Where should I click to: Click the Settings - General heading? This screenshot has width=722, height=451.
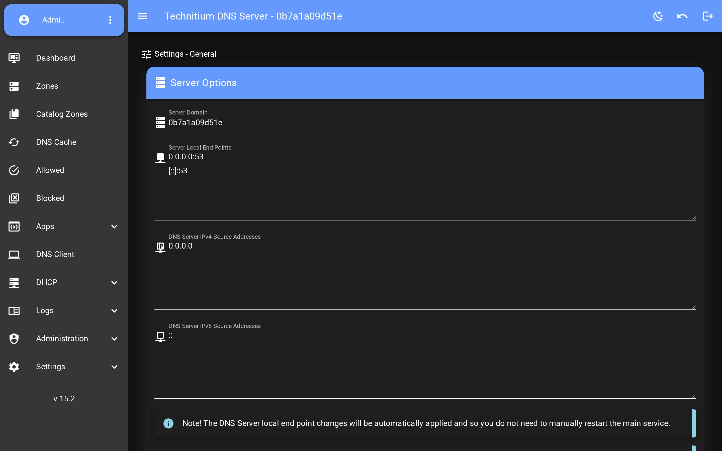click(185, 54)
